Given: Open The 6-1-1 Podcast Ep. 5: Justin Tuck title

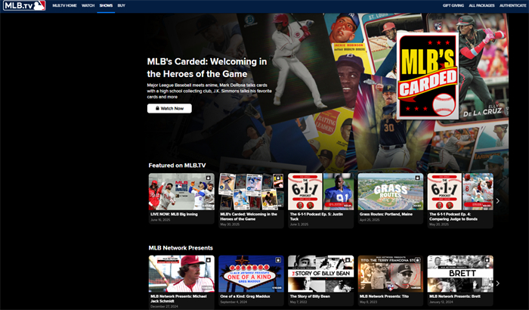Looking at the screenshot, I should point(317,216).
